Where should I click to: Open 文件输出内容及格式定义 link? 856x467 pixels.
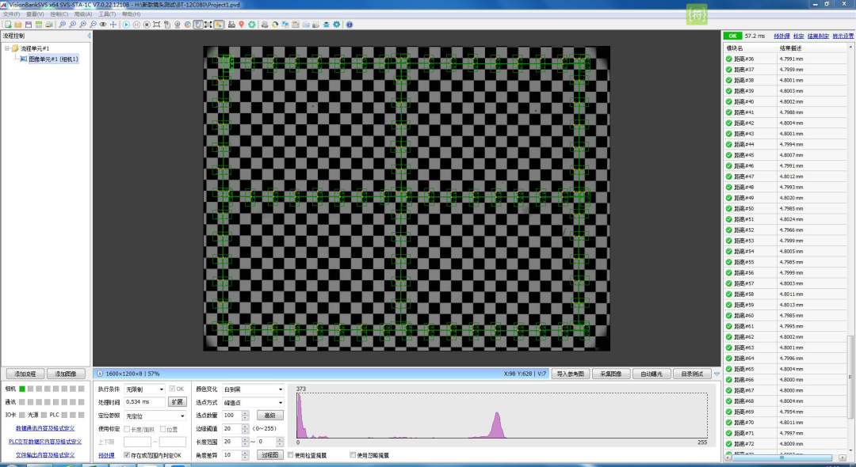(x=45, y=455)
